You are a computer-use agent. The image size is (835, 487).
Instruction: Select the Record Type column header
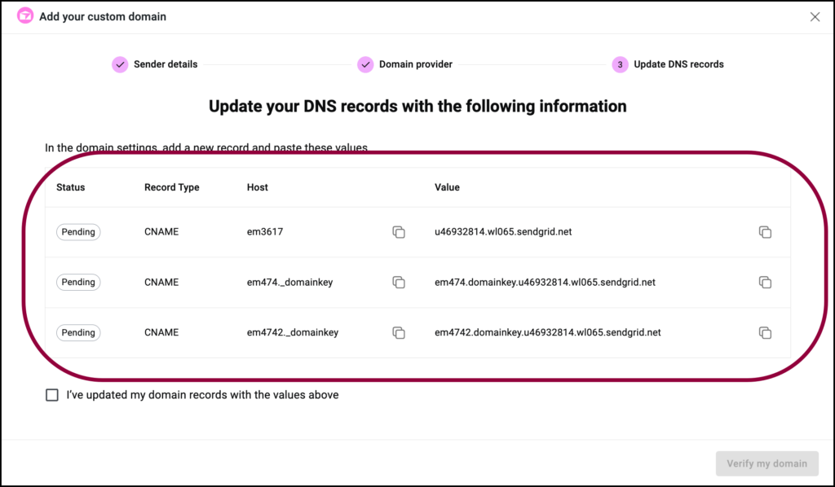[171, 187]
